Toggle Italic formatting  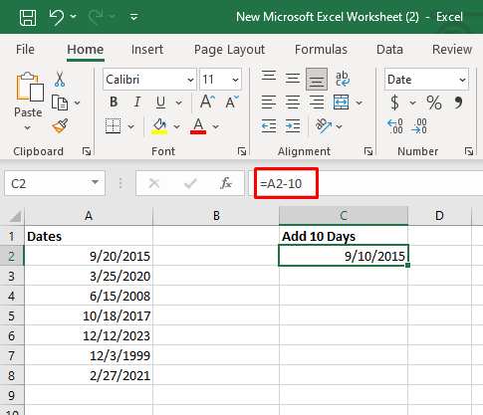(x=137, y=103)
